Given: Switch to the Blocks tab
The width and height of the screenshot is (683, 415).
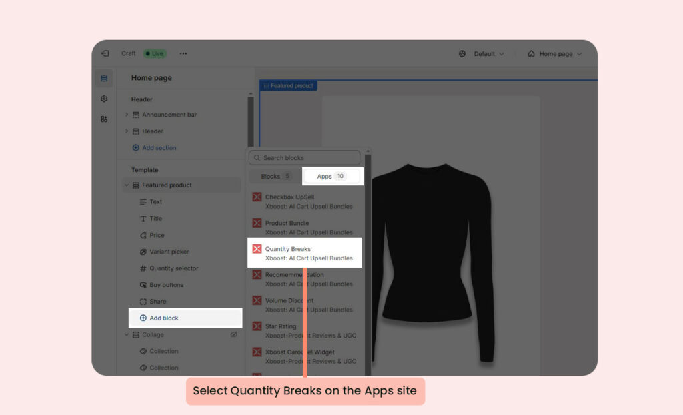Looking at the screenshot, I should coord(275,177).
